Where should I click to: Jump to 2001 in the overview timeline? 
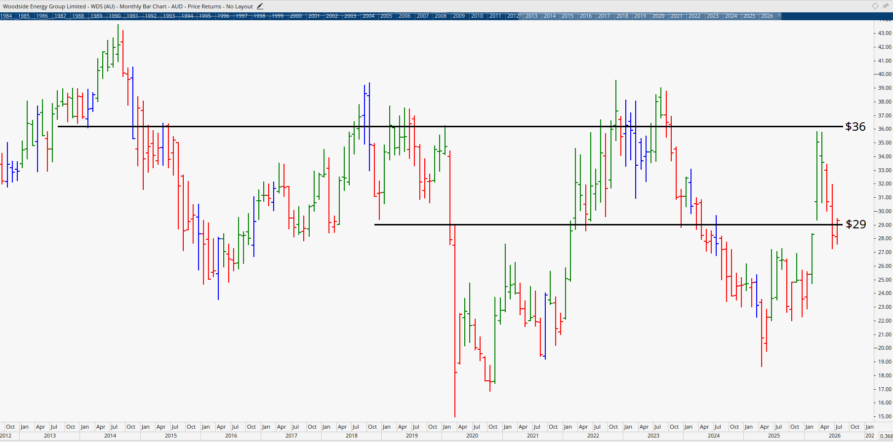click(x=314, y=16)
